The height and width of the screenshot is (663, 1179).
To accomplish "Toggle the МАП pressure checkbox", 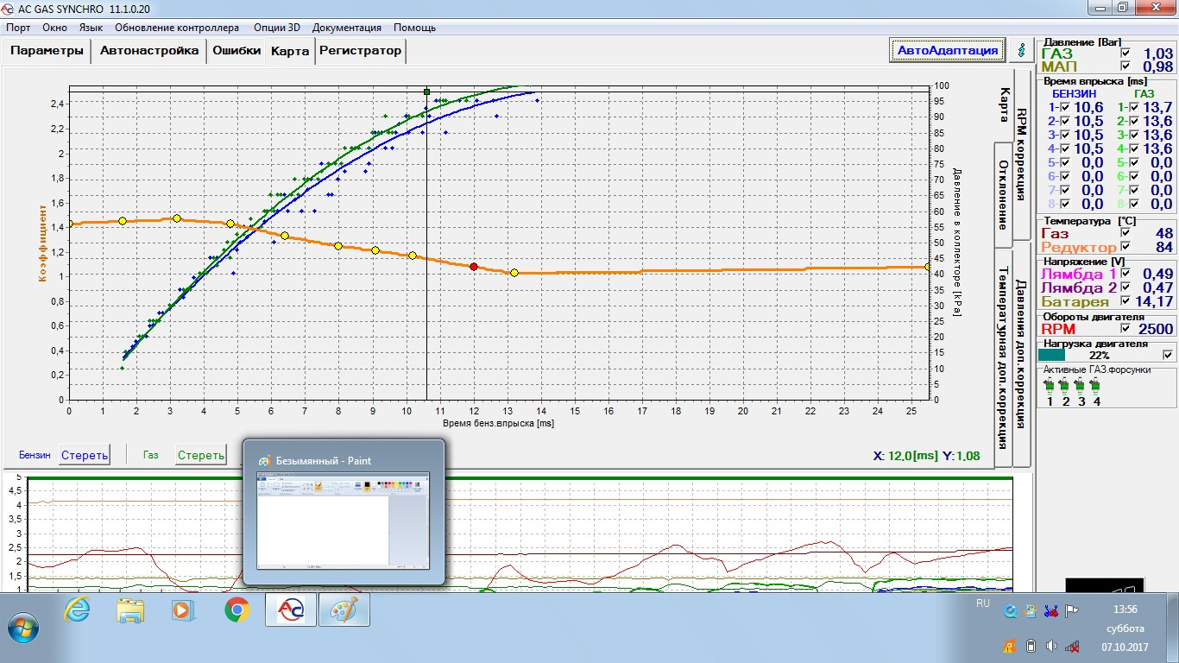I will click(x=1125, y=66).
